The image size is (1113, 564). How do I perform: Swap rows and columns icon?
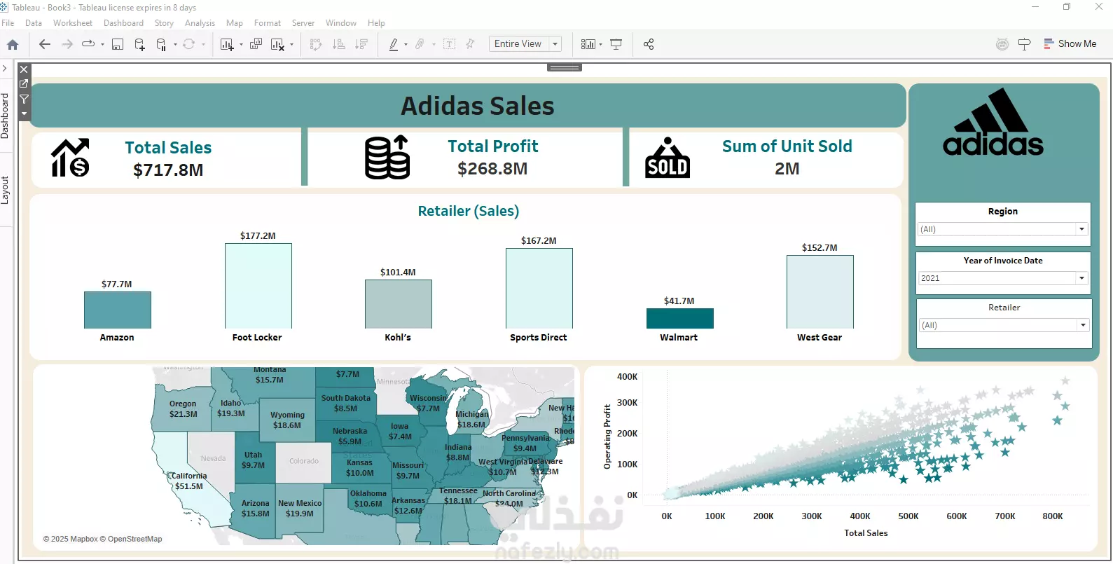[316, 44]
